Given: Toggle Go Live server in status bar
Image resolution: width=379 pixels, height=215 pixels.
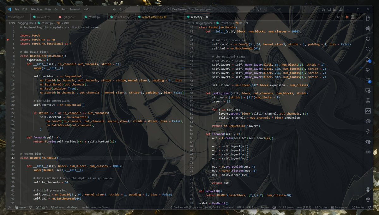Looking at the screenshot, I should coord(321,207).
